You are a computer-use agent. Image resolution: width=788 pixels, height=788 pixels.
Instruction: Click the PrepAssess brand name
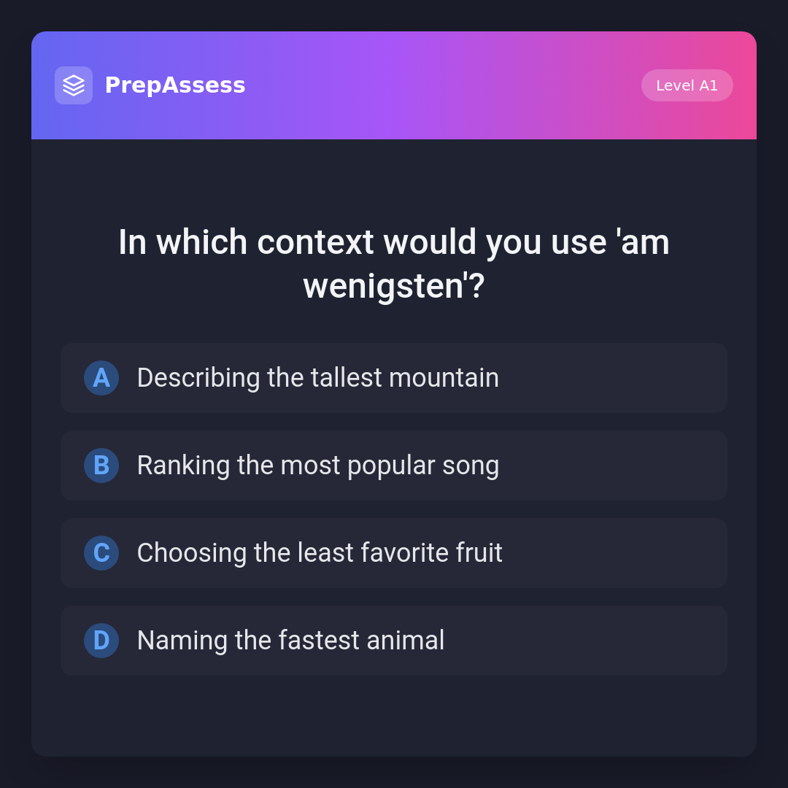[175, 85]
